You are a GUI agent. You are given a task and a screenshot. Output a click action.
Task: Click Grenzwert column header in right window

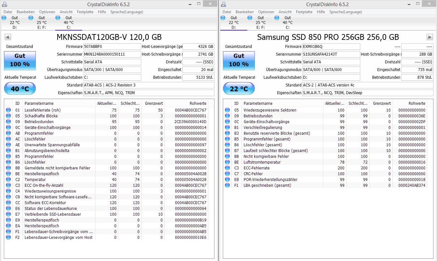381,104
